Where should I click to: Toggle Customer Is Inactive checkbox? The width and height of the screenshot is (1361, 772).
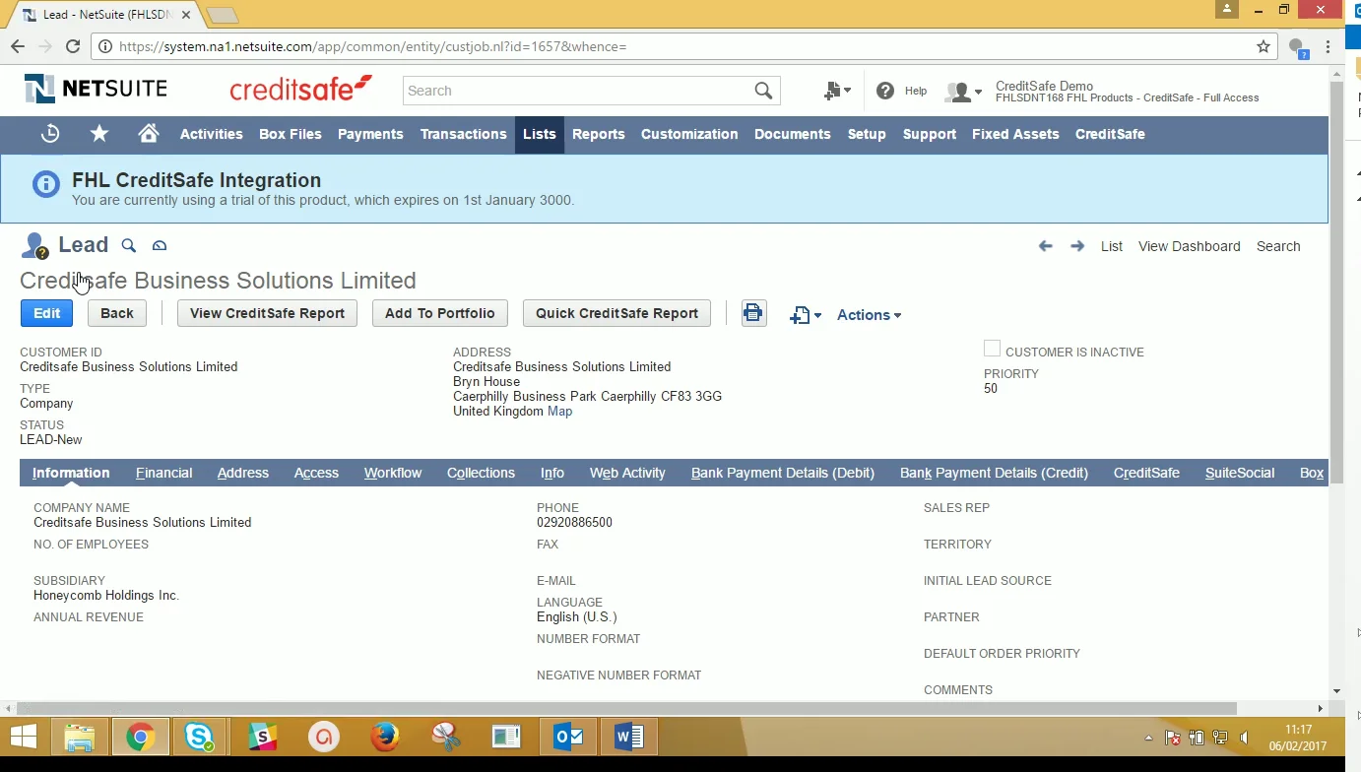[x=992, y=349]
